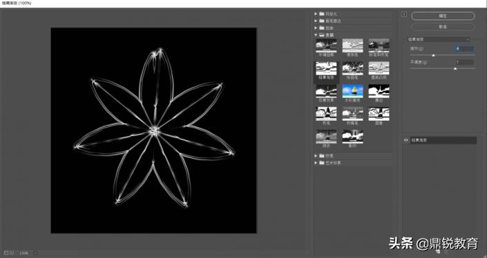This screenshot has width=487, height=258.
Task: Select the 炭笔 (Charcoal) filter thumbnail
Action: click(326, 114)
